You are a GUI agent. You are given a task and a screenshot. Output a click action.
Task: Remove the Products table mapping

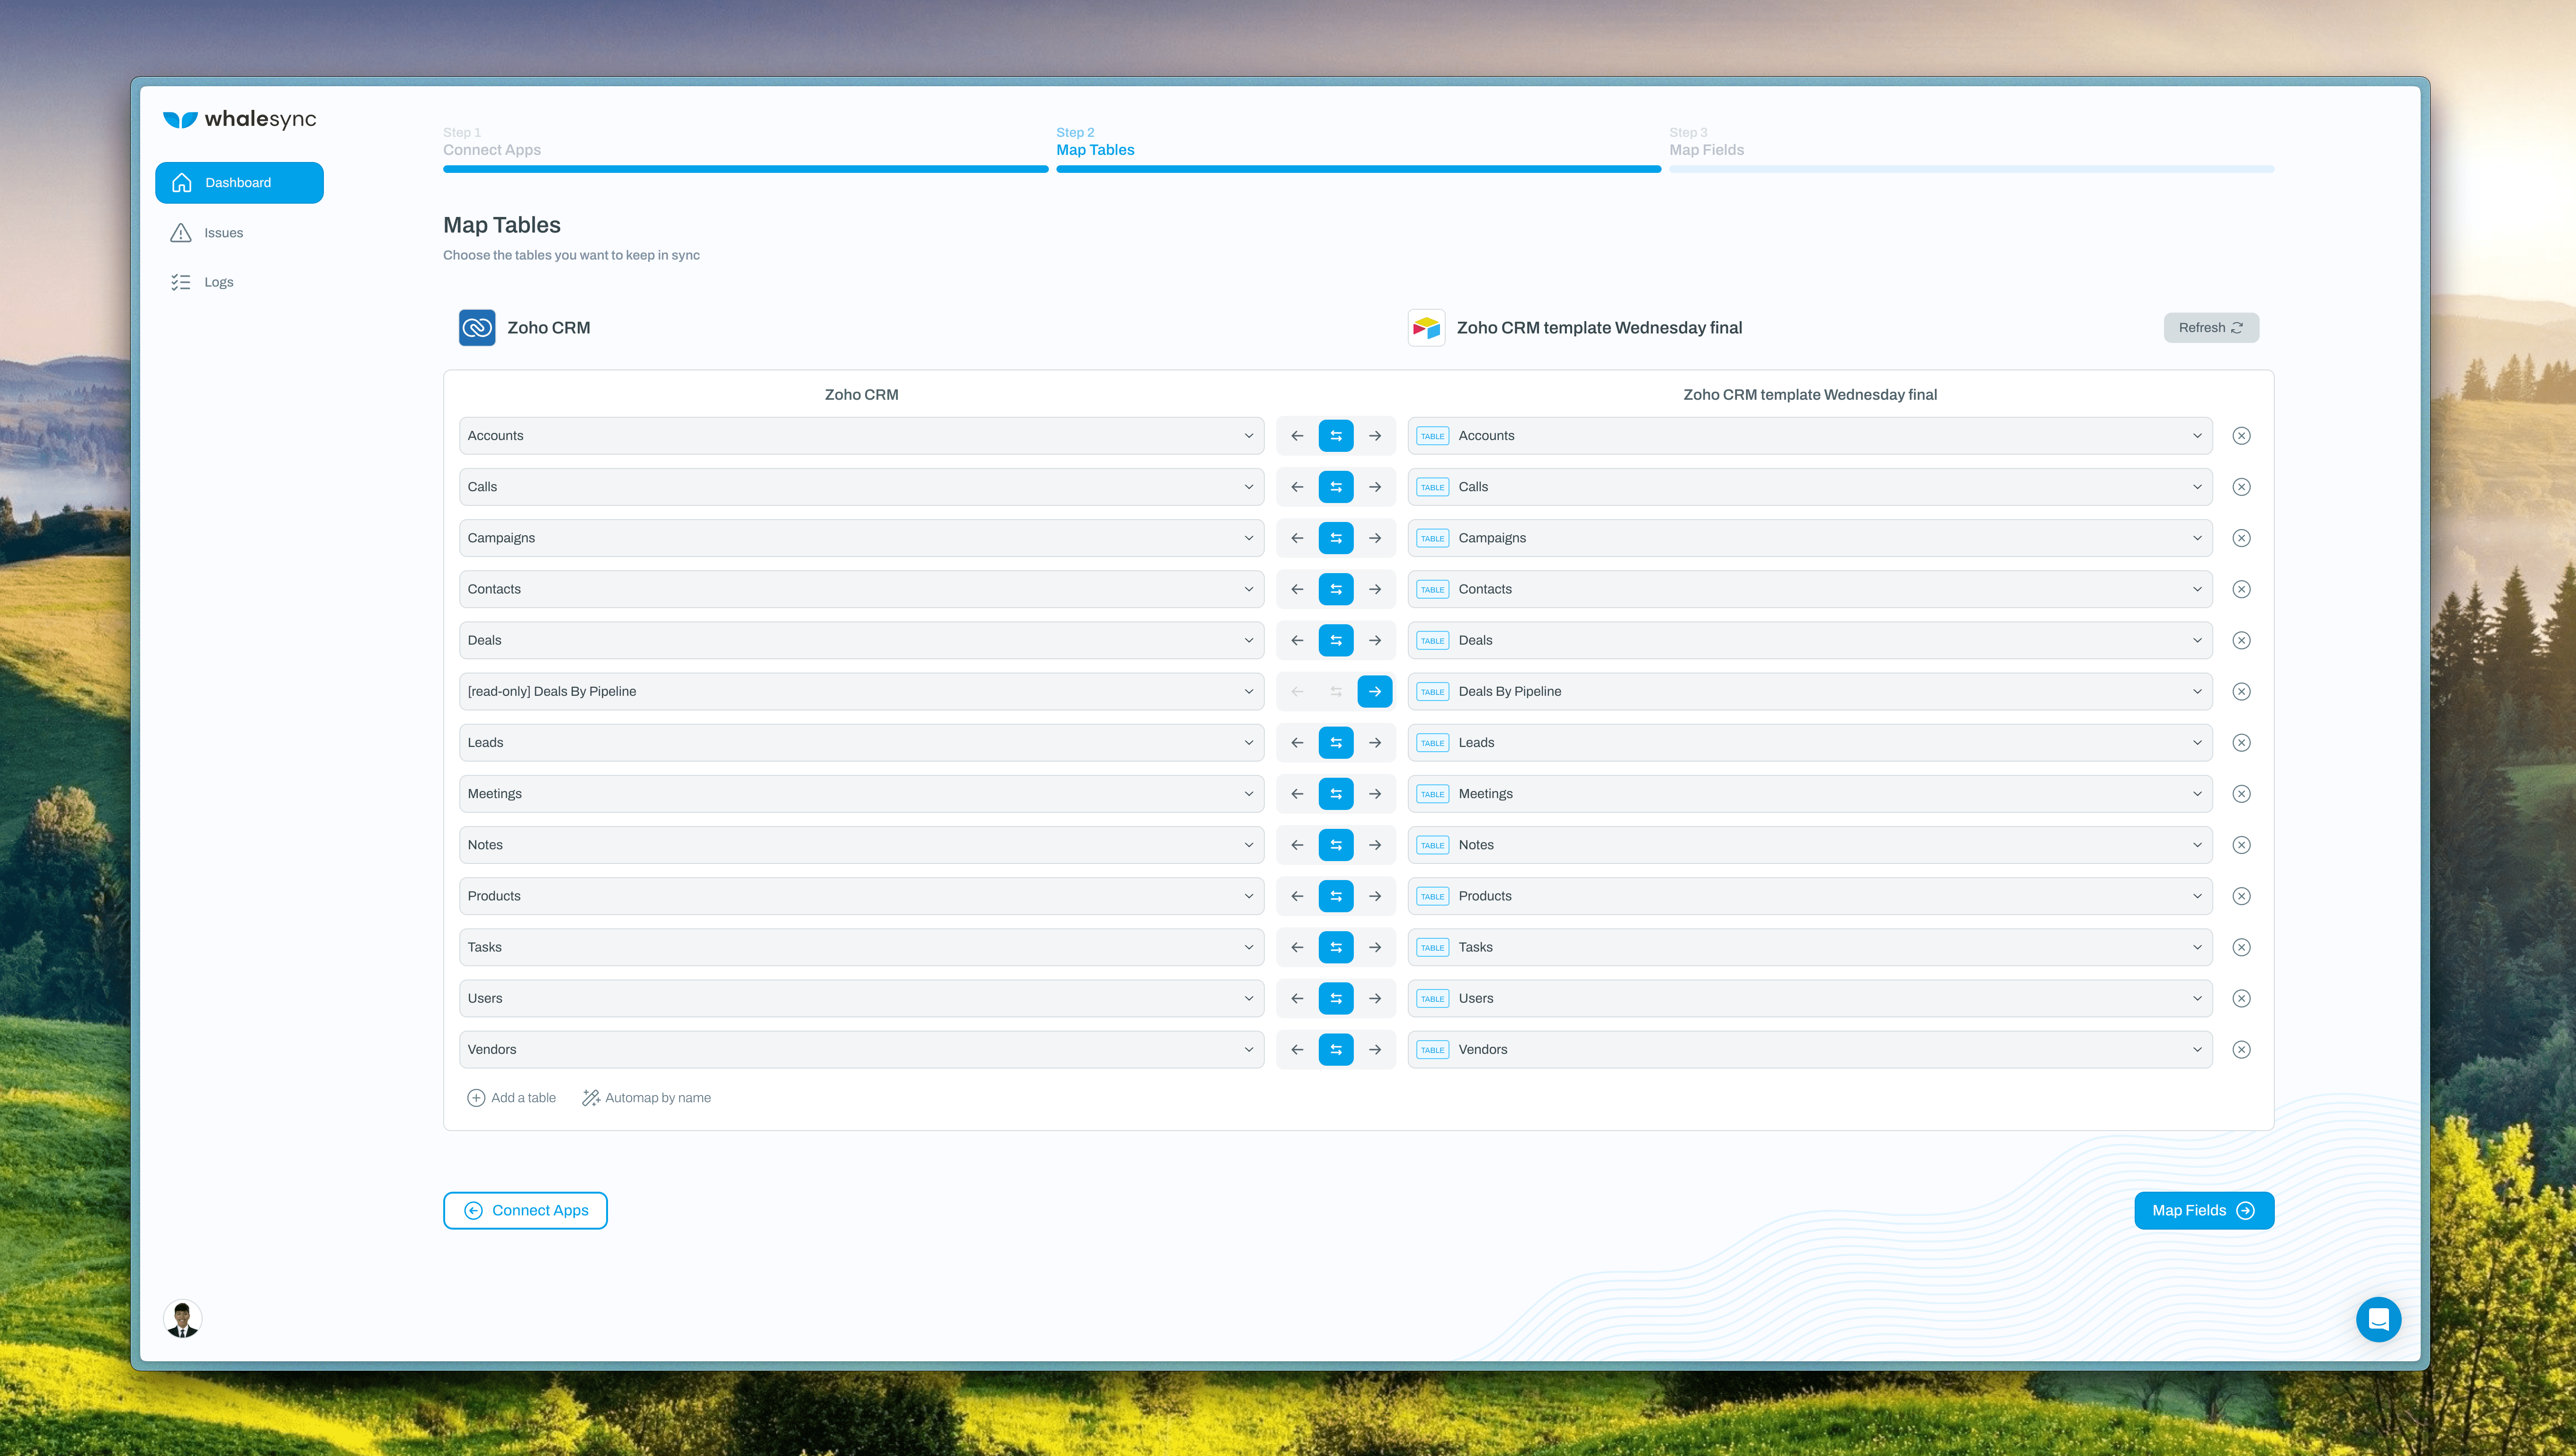click(2241, 896)
